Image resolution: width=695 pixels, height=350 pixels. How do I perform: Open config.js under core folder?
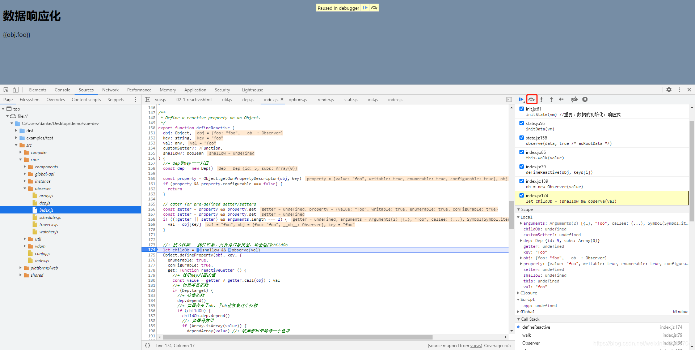(x=42, y=254)
